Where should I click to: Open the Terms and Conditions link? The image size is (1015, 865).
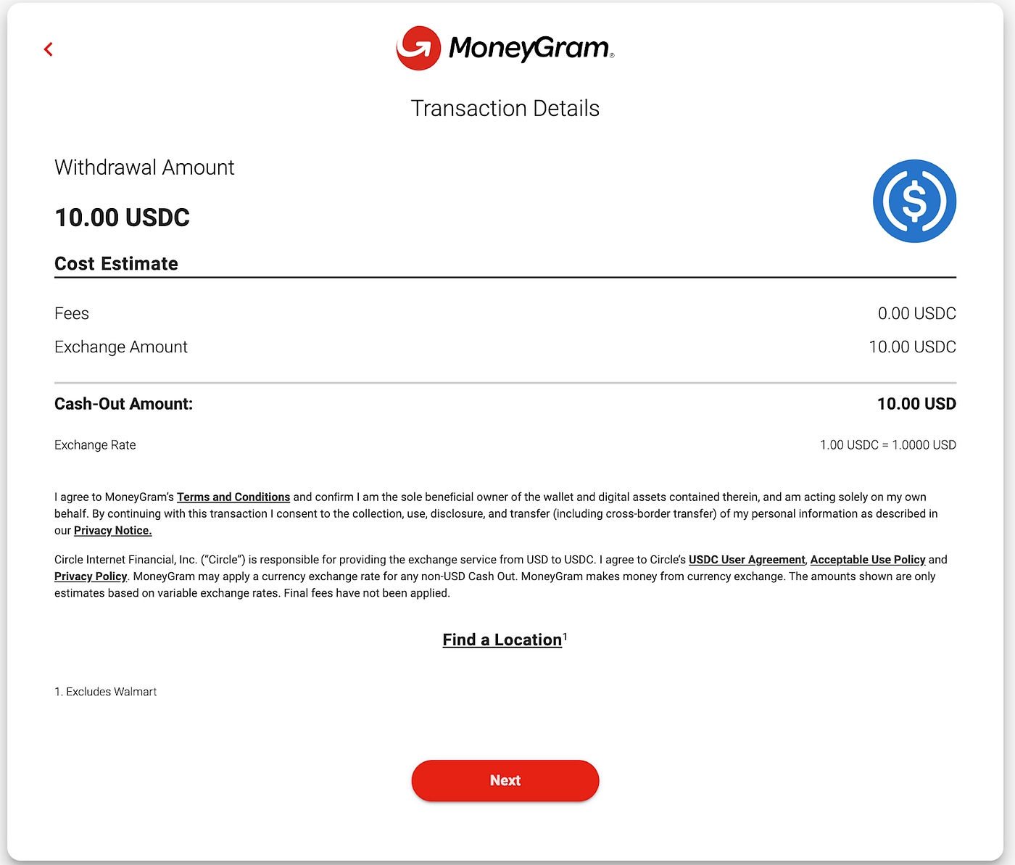click(x=233, y=497)
